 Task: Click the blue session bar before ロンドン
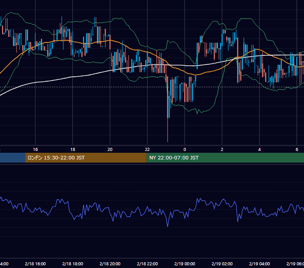tap(13, 158)
